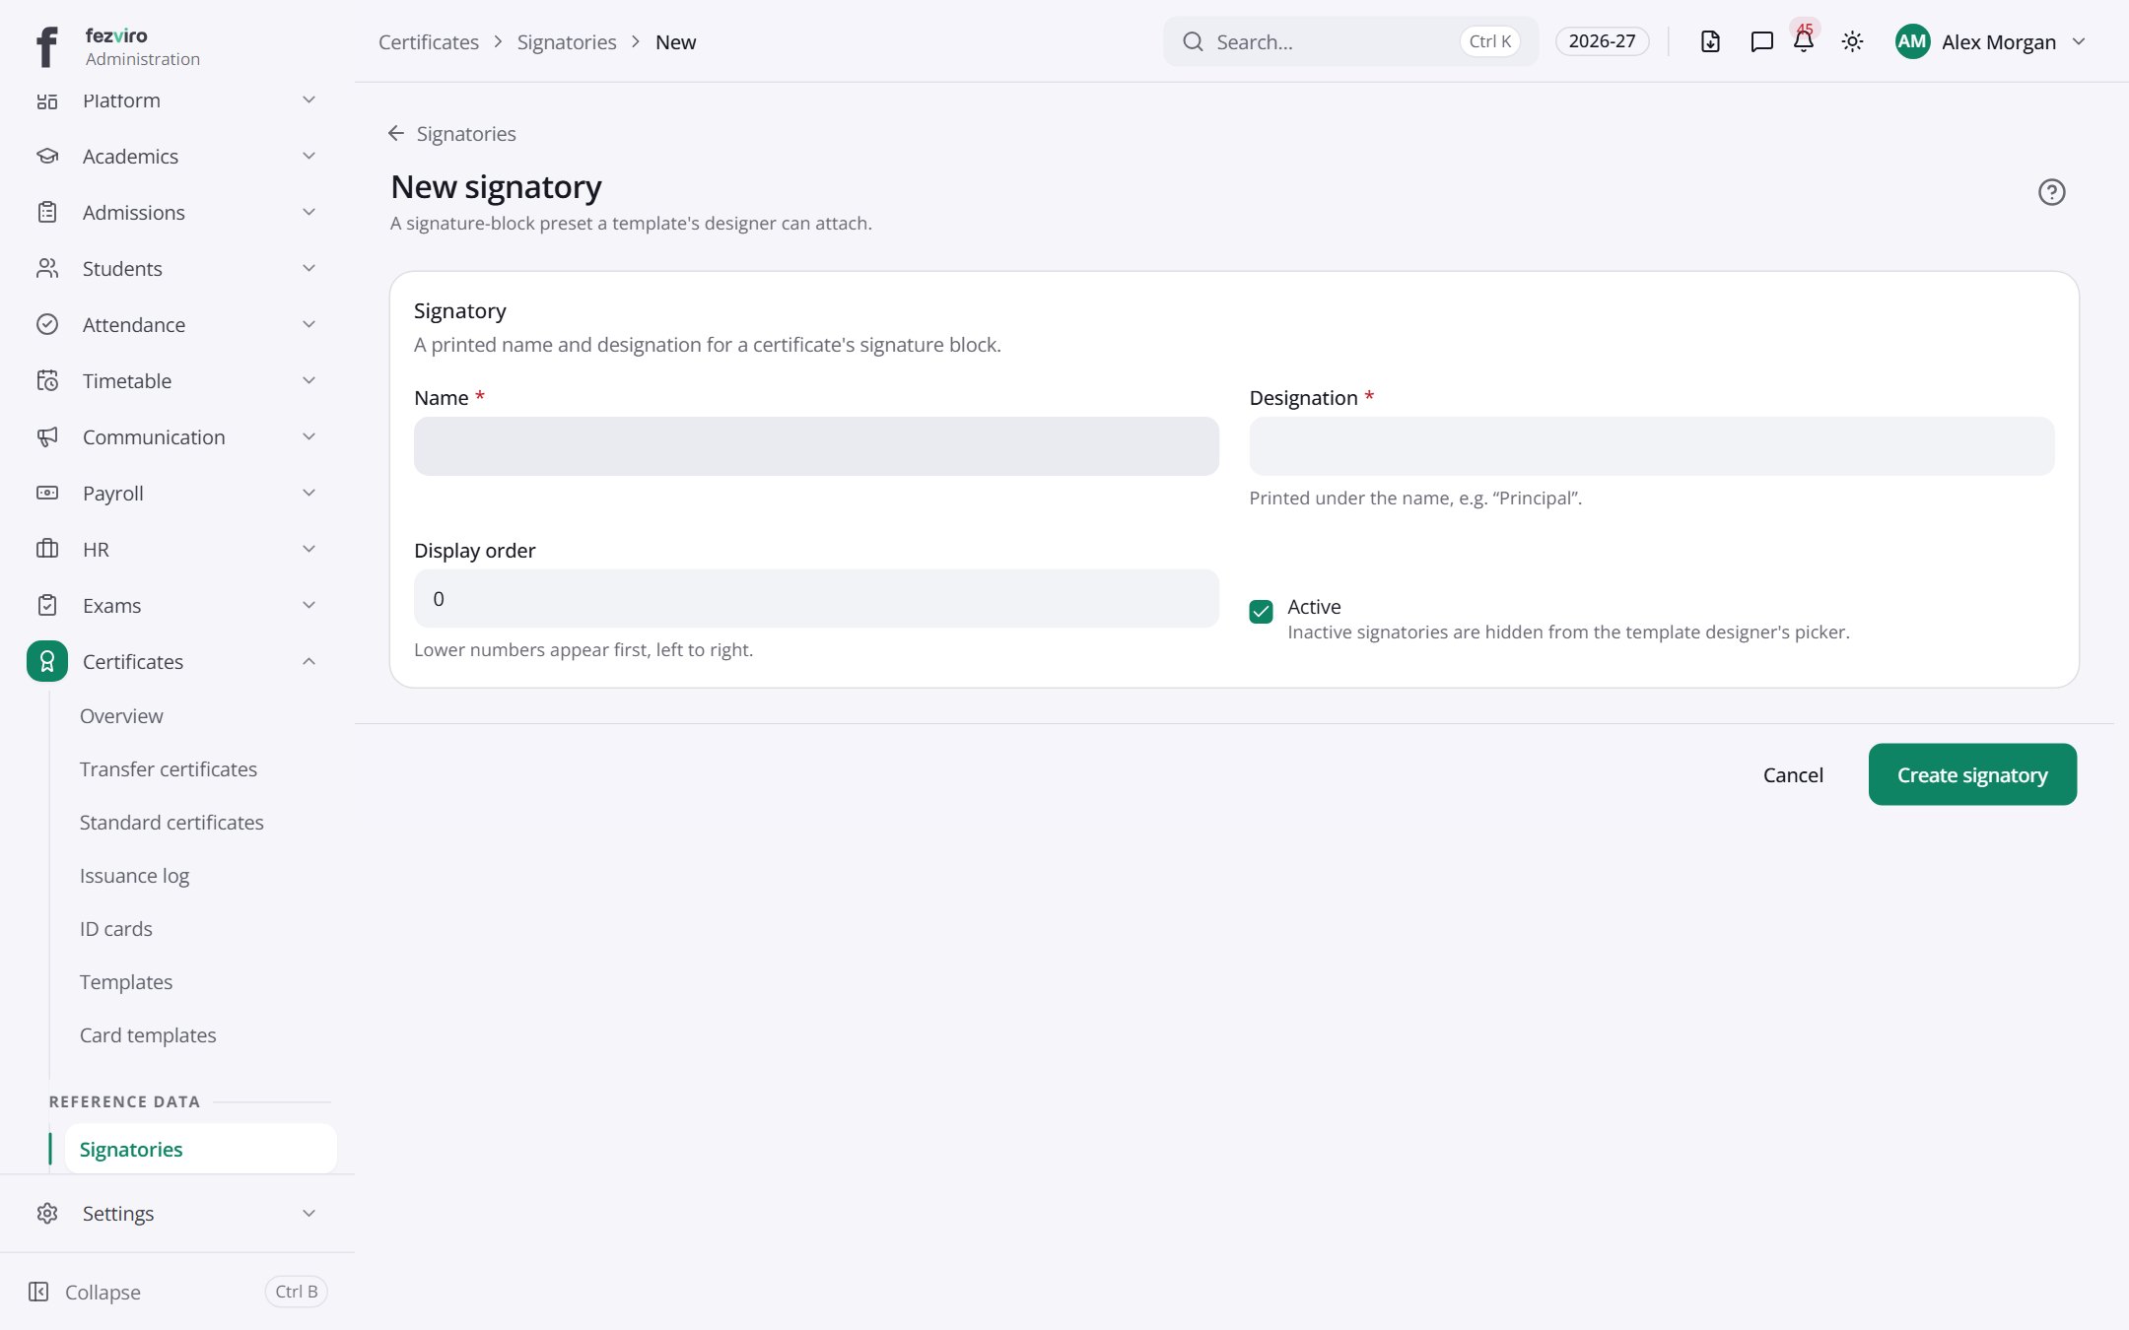Expand the Academics menu chevron
2129x1330 pixels.
click(x=309, y=157)
